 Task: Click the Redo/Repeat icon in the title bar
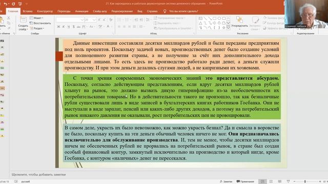click(x=13, y=4)
